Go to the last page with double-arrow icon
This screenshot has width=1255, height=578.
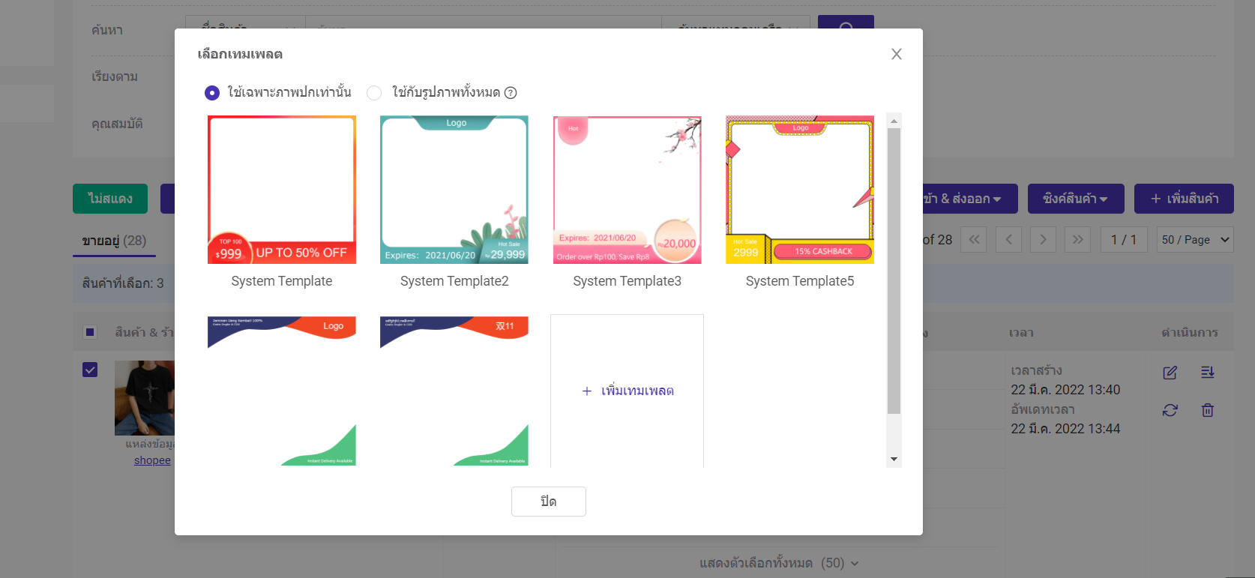click(x=1077, y=240)
